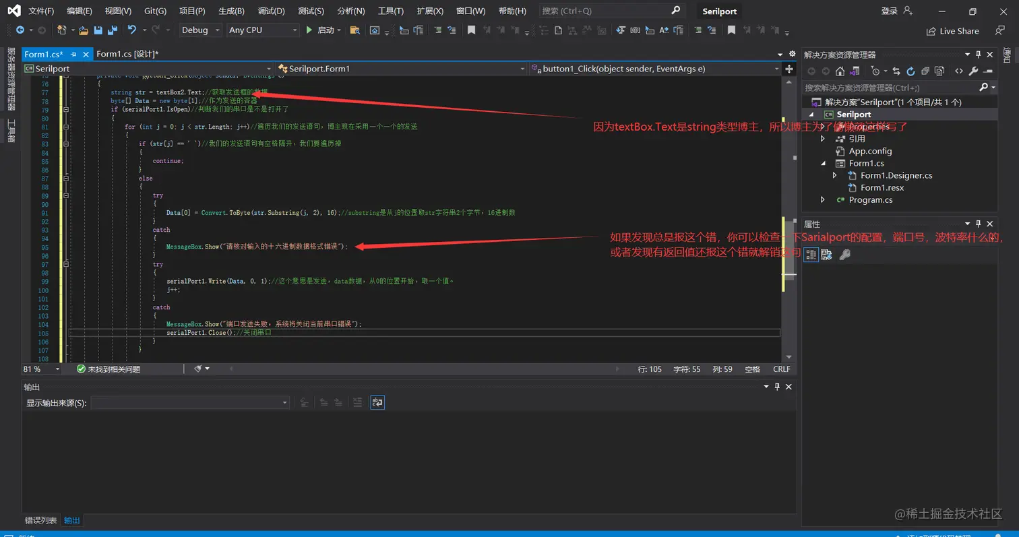The width and height of the screenshot is (1019, 537).
Task: Open the button1_Click member dropdown
Action: pyautogui.click(x=655, y=69)
